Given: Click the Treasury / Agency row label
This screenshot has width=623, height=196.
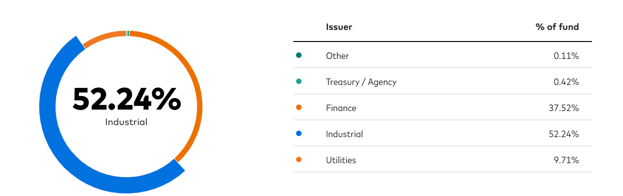Looking at the screenshot, I should pos(361,82).
